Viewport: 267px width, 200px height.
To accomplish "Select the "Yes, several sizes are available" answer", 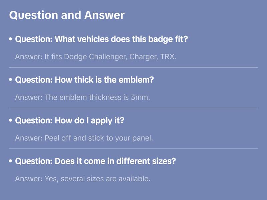I will 83,179.
